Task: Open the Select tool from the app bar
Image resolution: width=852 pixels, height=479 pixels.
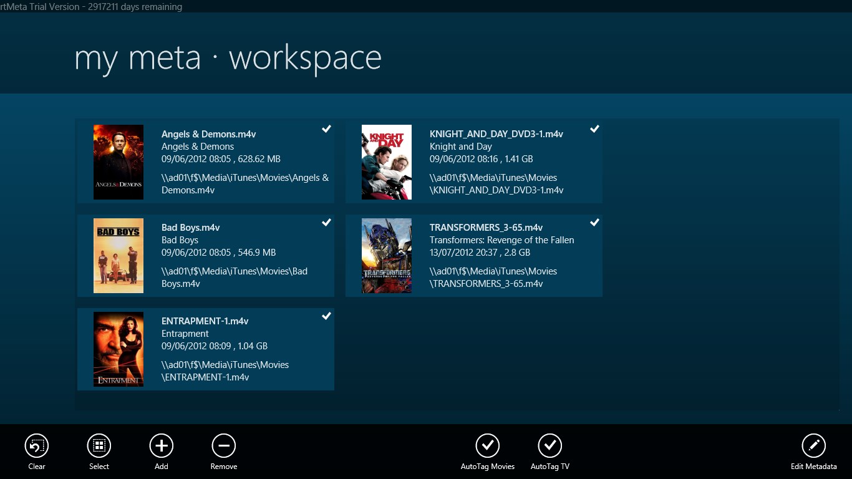Action: pos(99,445)
